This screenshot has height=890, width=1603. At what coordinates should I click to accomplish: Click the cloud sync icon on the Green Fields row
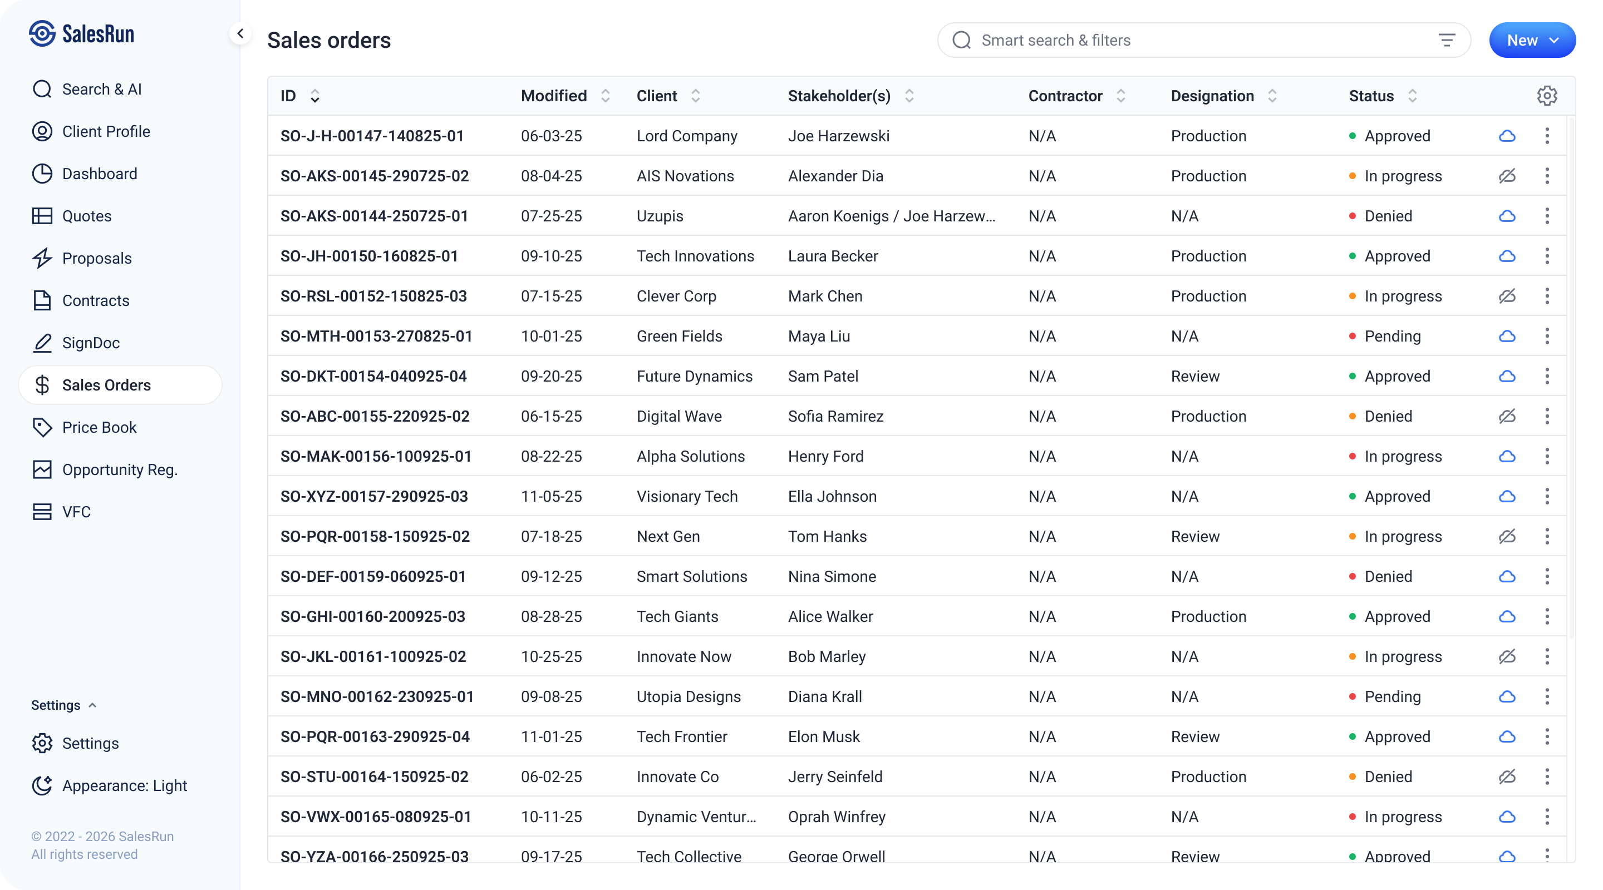tap(1507, 336)
